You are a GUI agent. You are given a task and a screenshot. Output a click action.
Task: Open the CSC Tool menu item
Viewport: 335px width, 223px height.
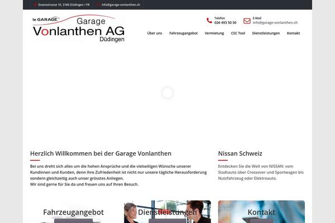tap(238, 33)
